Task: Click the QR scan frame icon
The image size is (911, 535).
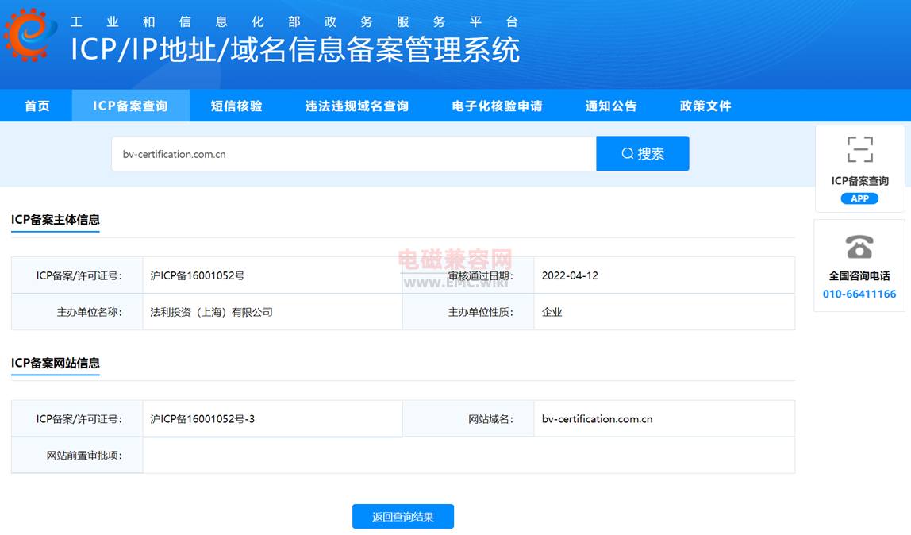Action: point(860,149)
